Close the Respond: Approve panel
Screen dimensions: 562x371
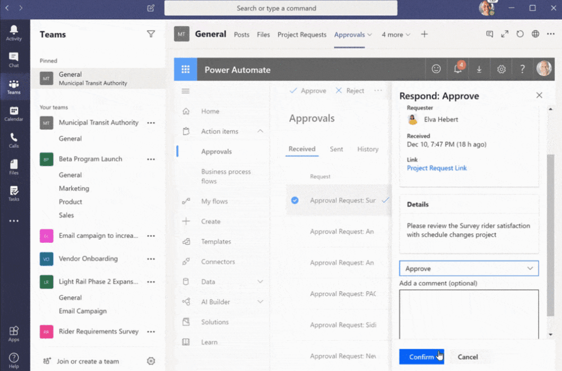click(539, 95)
